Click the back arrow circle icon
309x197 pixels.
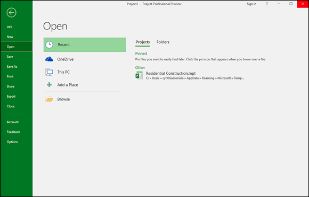click(11, 13)
